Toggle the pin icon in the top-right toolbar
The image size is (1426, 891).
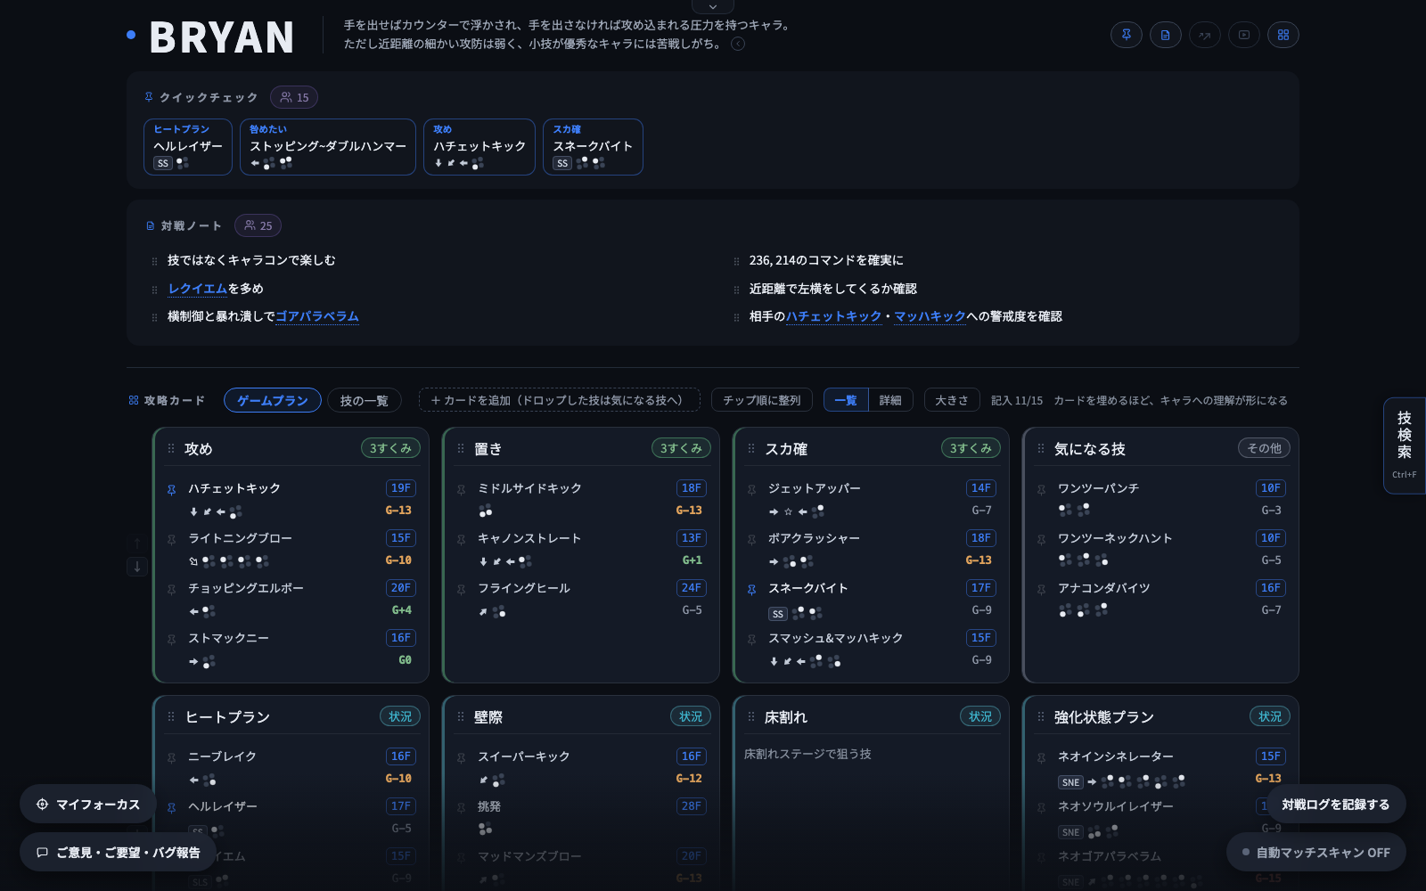coord(1127,35)
